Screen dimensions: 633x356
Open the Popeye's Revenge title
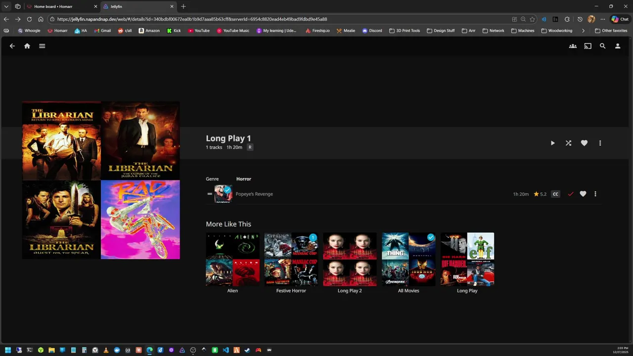(x=254, y=194)
